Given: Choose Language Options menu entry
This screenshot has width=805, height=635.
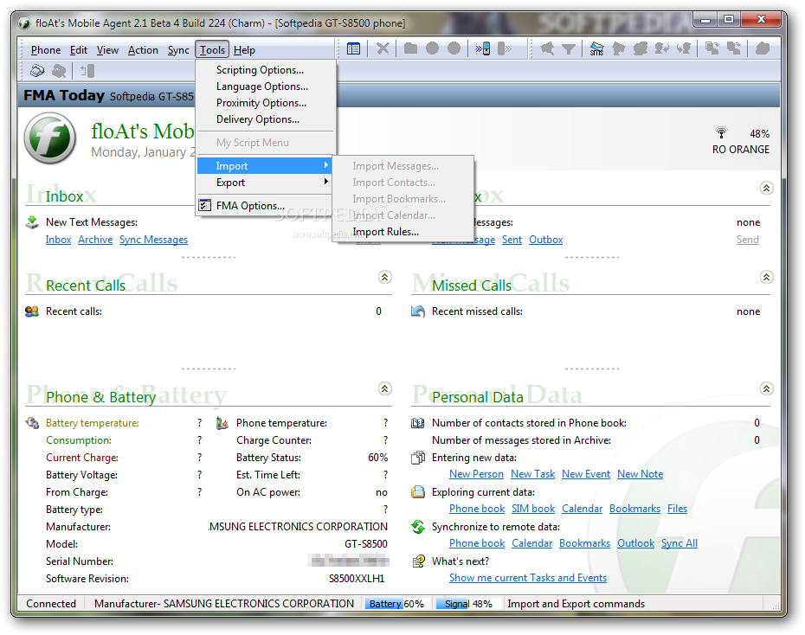Looking at the screenshot, I should (x=265, y=87).
